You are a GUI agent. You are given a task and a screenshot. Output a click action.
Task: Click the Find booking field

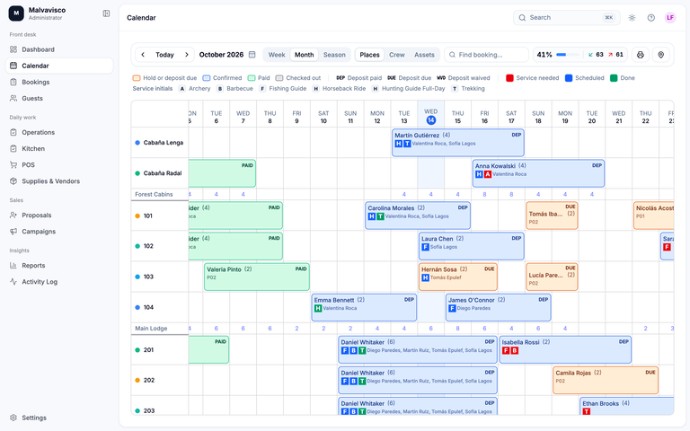tap(486, 55)
